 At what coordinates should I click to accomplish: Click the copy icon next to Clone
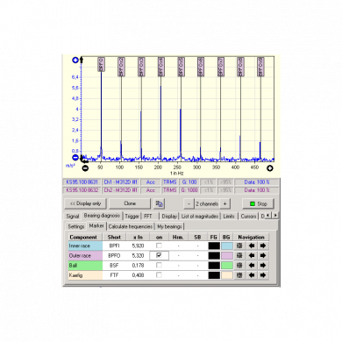tap(160, 203)
